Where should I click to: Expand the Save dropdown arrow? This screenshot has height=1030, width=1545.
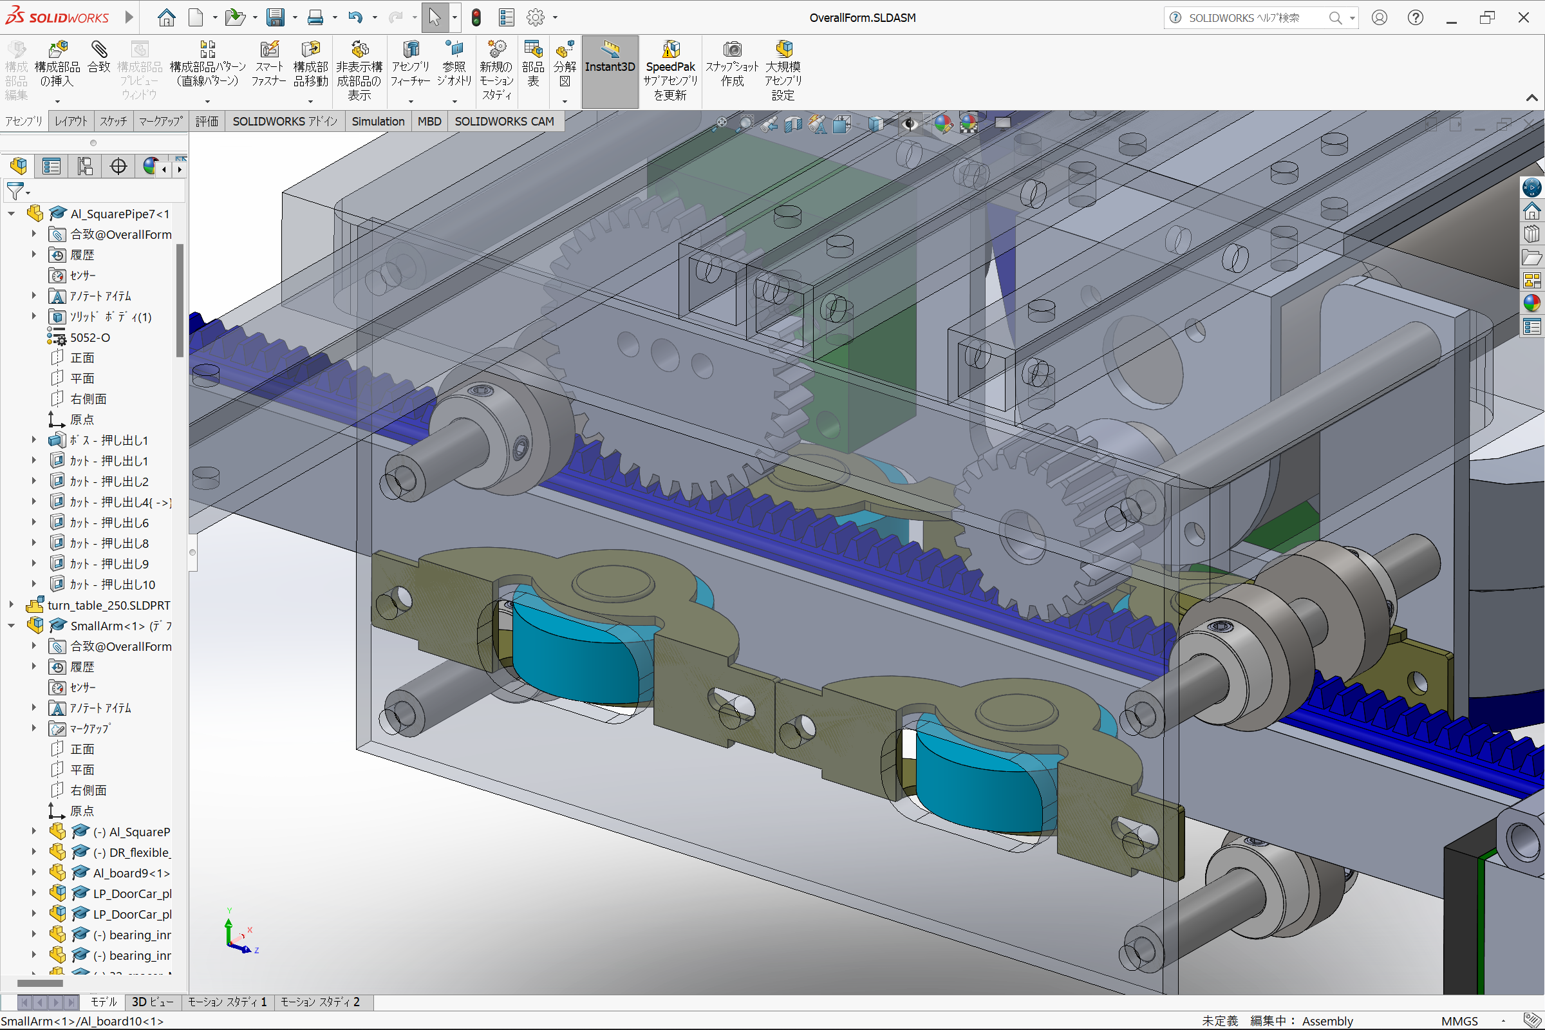[x=294, y=18]
